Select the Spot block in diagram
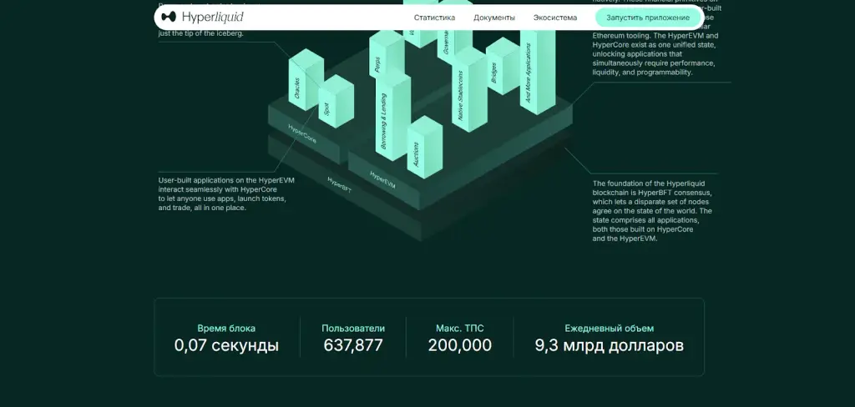Image resolution: width=855 pixels, height=407 pixels. [x=335, y=102]
